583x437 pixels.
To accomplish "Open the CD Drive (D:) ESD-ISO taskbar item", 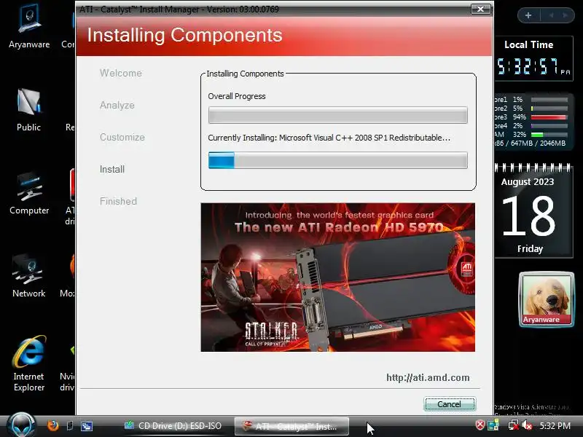I will 173,426.
